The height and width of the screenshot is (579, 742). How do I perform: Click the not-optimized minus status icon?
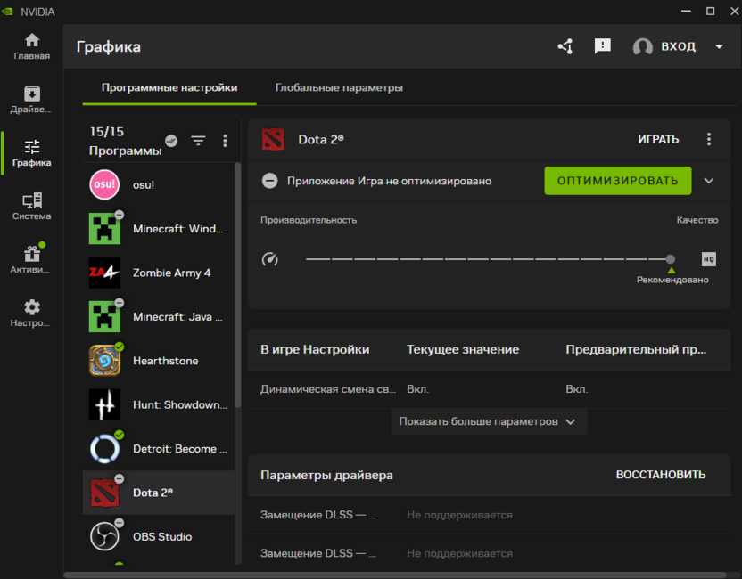[269, 181]
